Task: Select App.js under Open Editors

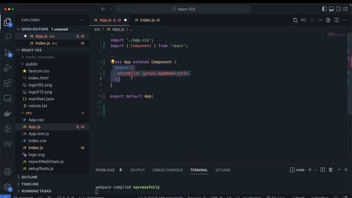Action: point(53,36)
